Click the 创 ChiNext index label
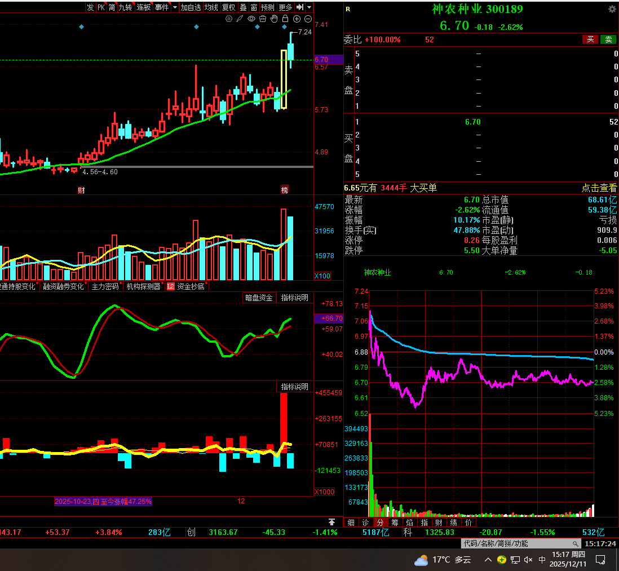The height and width of the screenshot is (571, 619). point(191,532)
